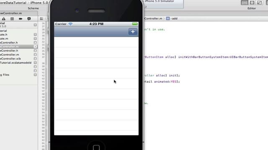Select the project root row with SDK 5.0

point(19,25)
